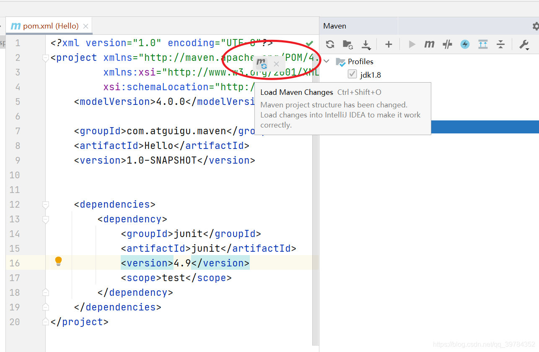Image resolution: width=539 pixels, height=352 pixels.
Task: Click the blue up-arrows icon in Maven toolbar
Action: tap(483, 44)
